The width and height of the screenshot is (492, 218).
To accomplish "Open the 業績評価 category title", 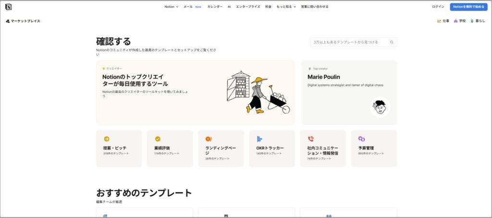I will (162, 148).
